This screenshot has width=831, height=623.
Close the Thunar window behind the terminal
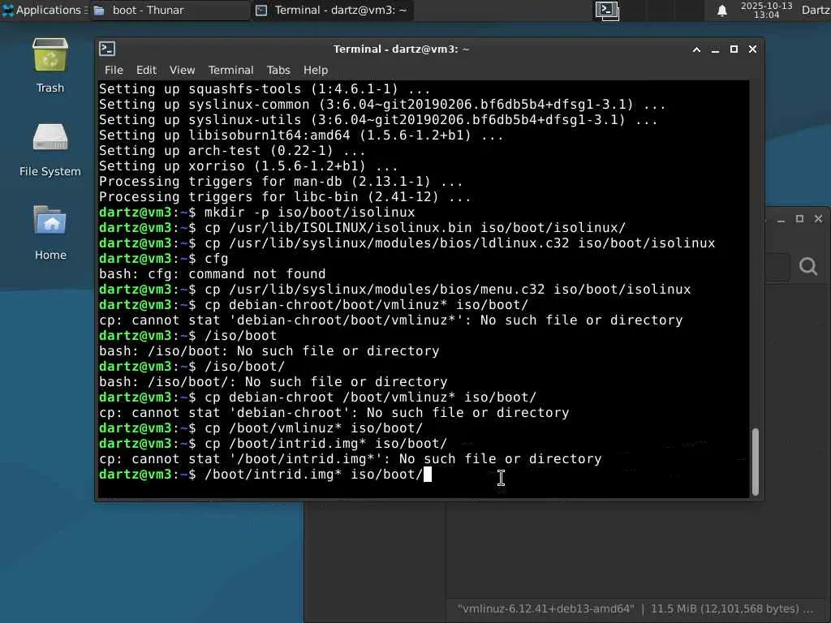[818, 219]
